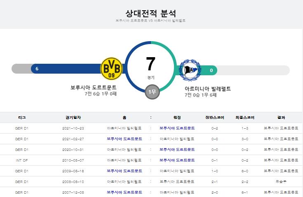Click the 리그 column header
The width and height of the screenshot is (303, 197).
click(22, 117)
